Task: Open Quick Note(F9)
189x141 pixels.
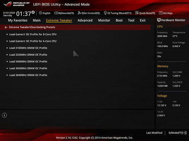Action: click(147, 13)
